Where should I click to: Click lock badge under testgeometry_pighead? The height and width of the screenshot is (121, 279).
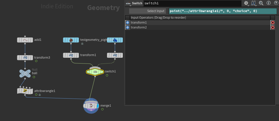tap(82, 43)
